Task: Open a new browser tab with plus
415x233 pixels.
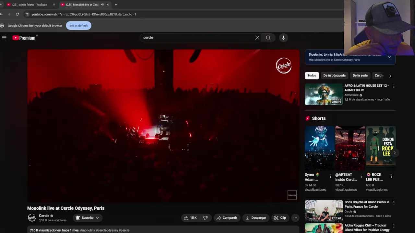Action: tap(116, 5)
